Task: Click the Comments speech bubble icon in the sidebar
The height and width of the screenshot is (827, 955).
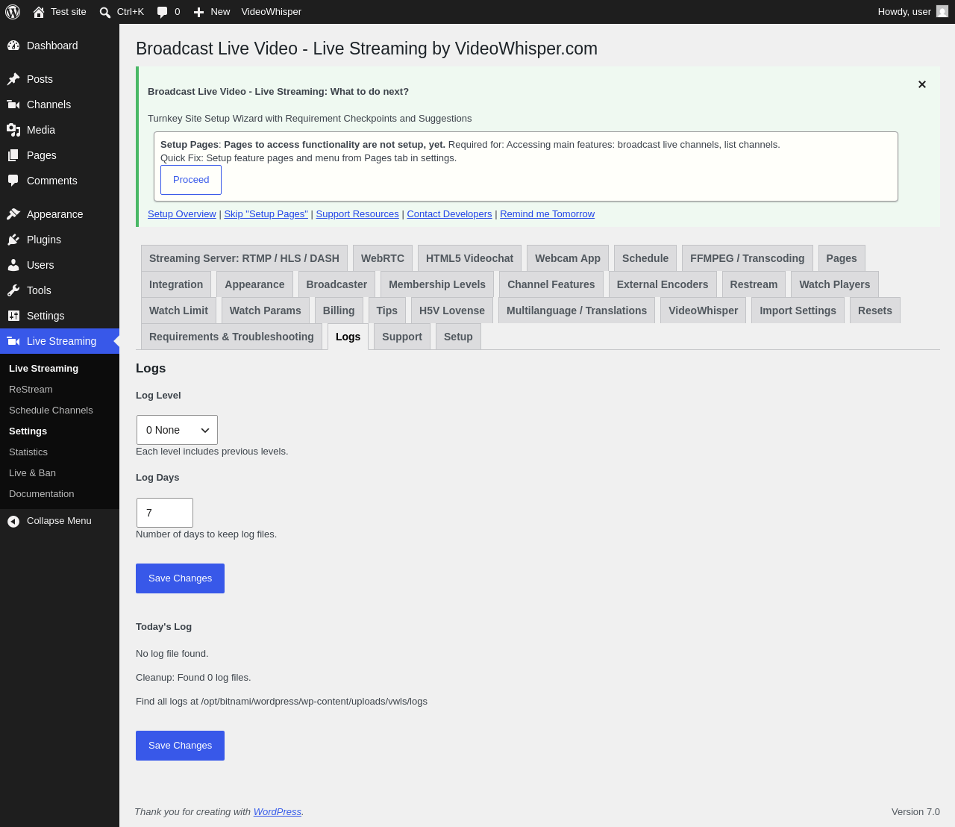Action: [x=13, y=181]
